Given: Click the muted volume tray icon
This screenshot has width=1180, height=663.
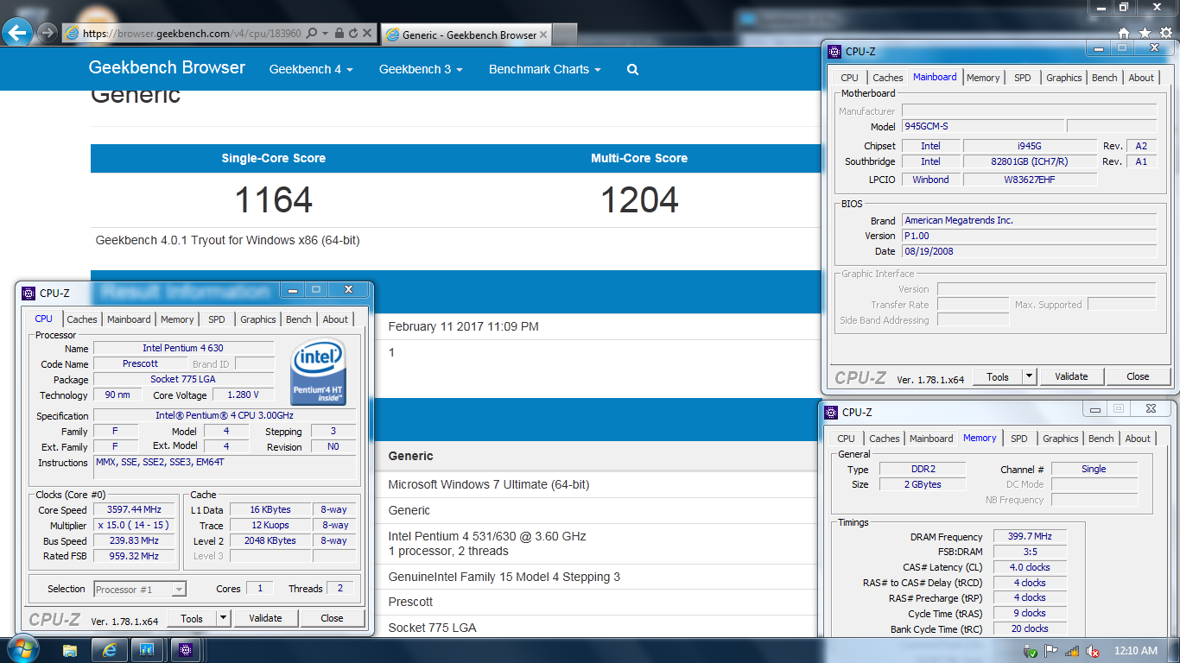Looking at the screenshot, I should pyautogui.click(x=1092, y=651).
